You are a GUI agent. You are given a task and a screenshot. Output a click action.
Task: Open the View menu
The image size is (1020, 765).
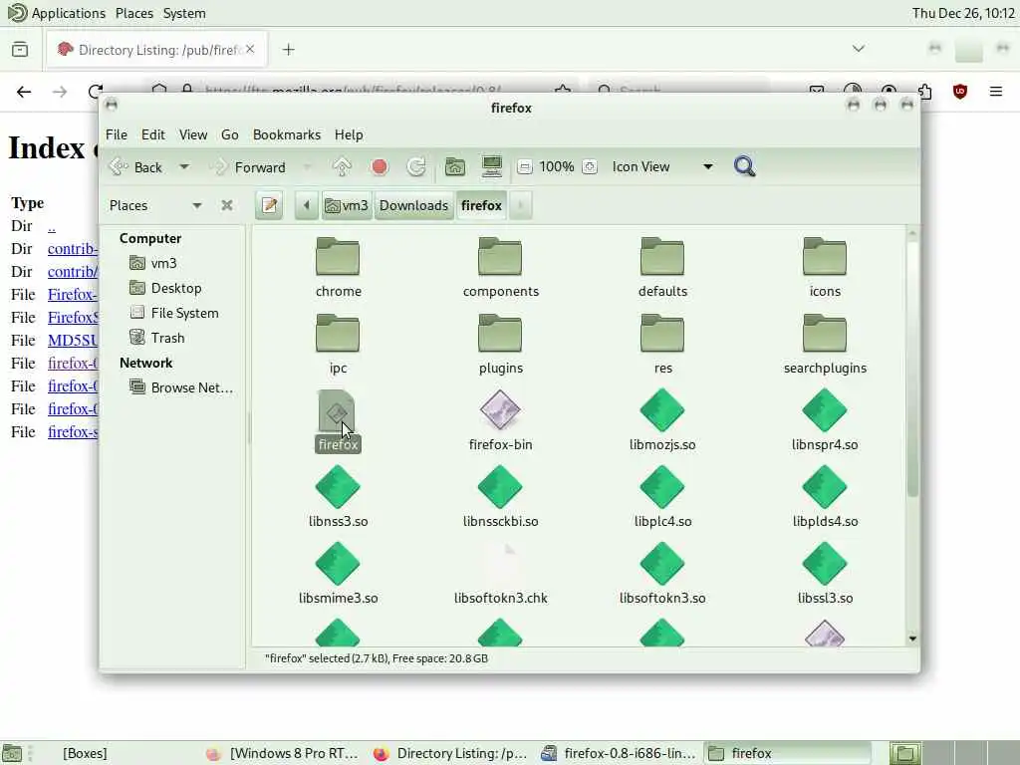(x=193, y=134)
